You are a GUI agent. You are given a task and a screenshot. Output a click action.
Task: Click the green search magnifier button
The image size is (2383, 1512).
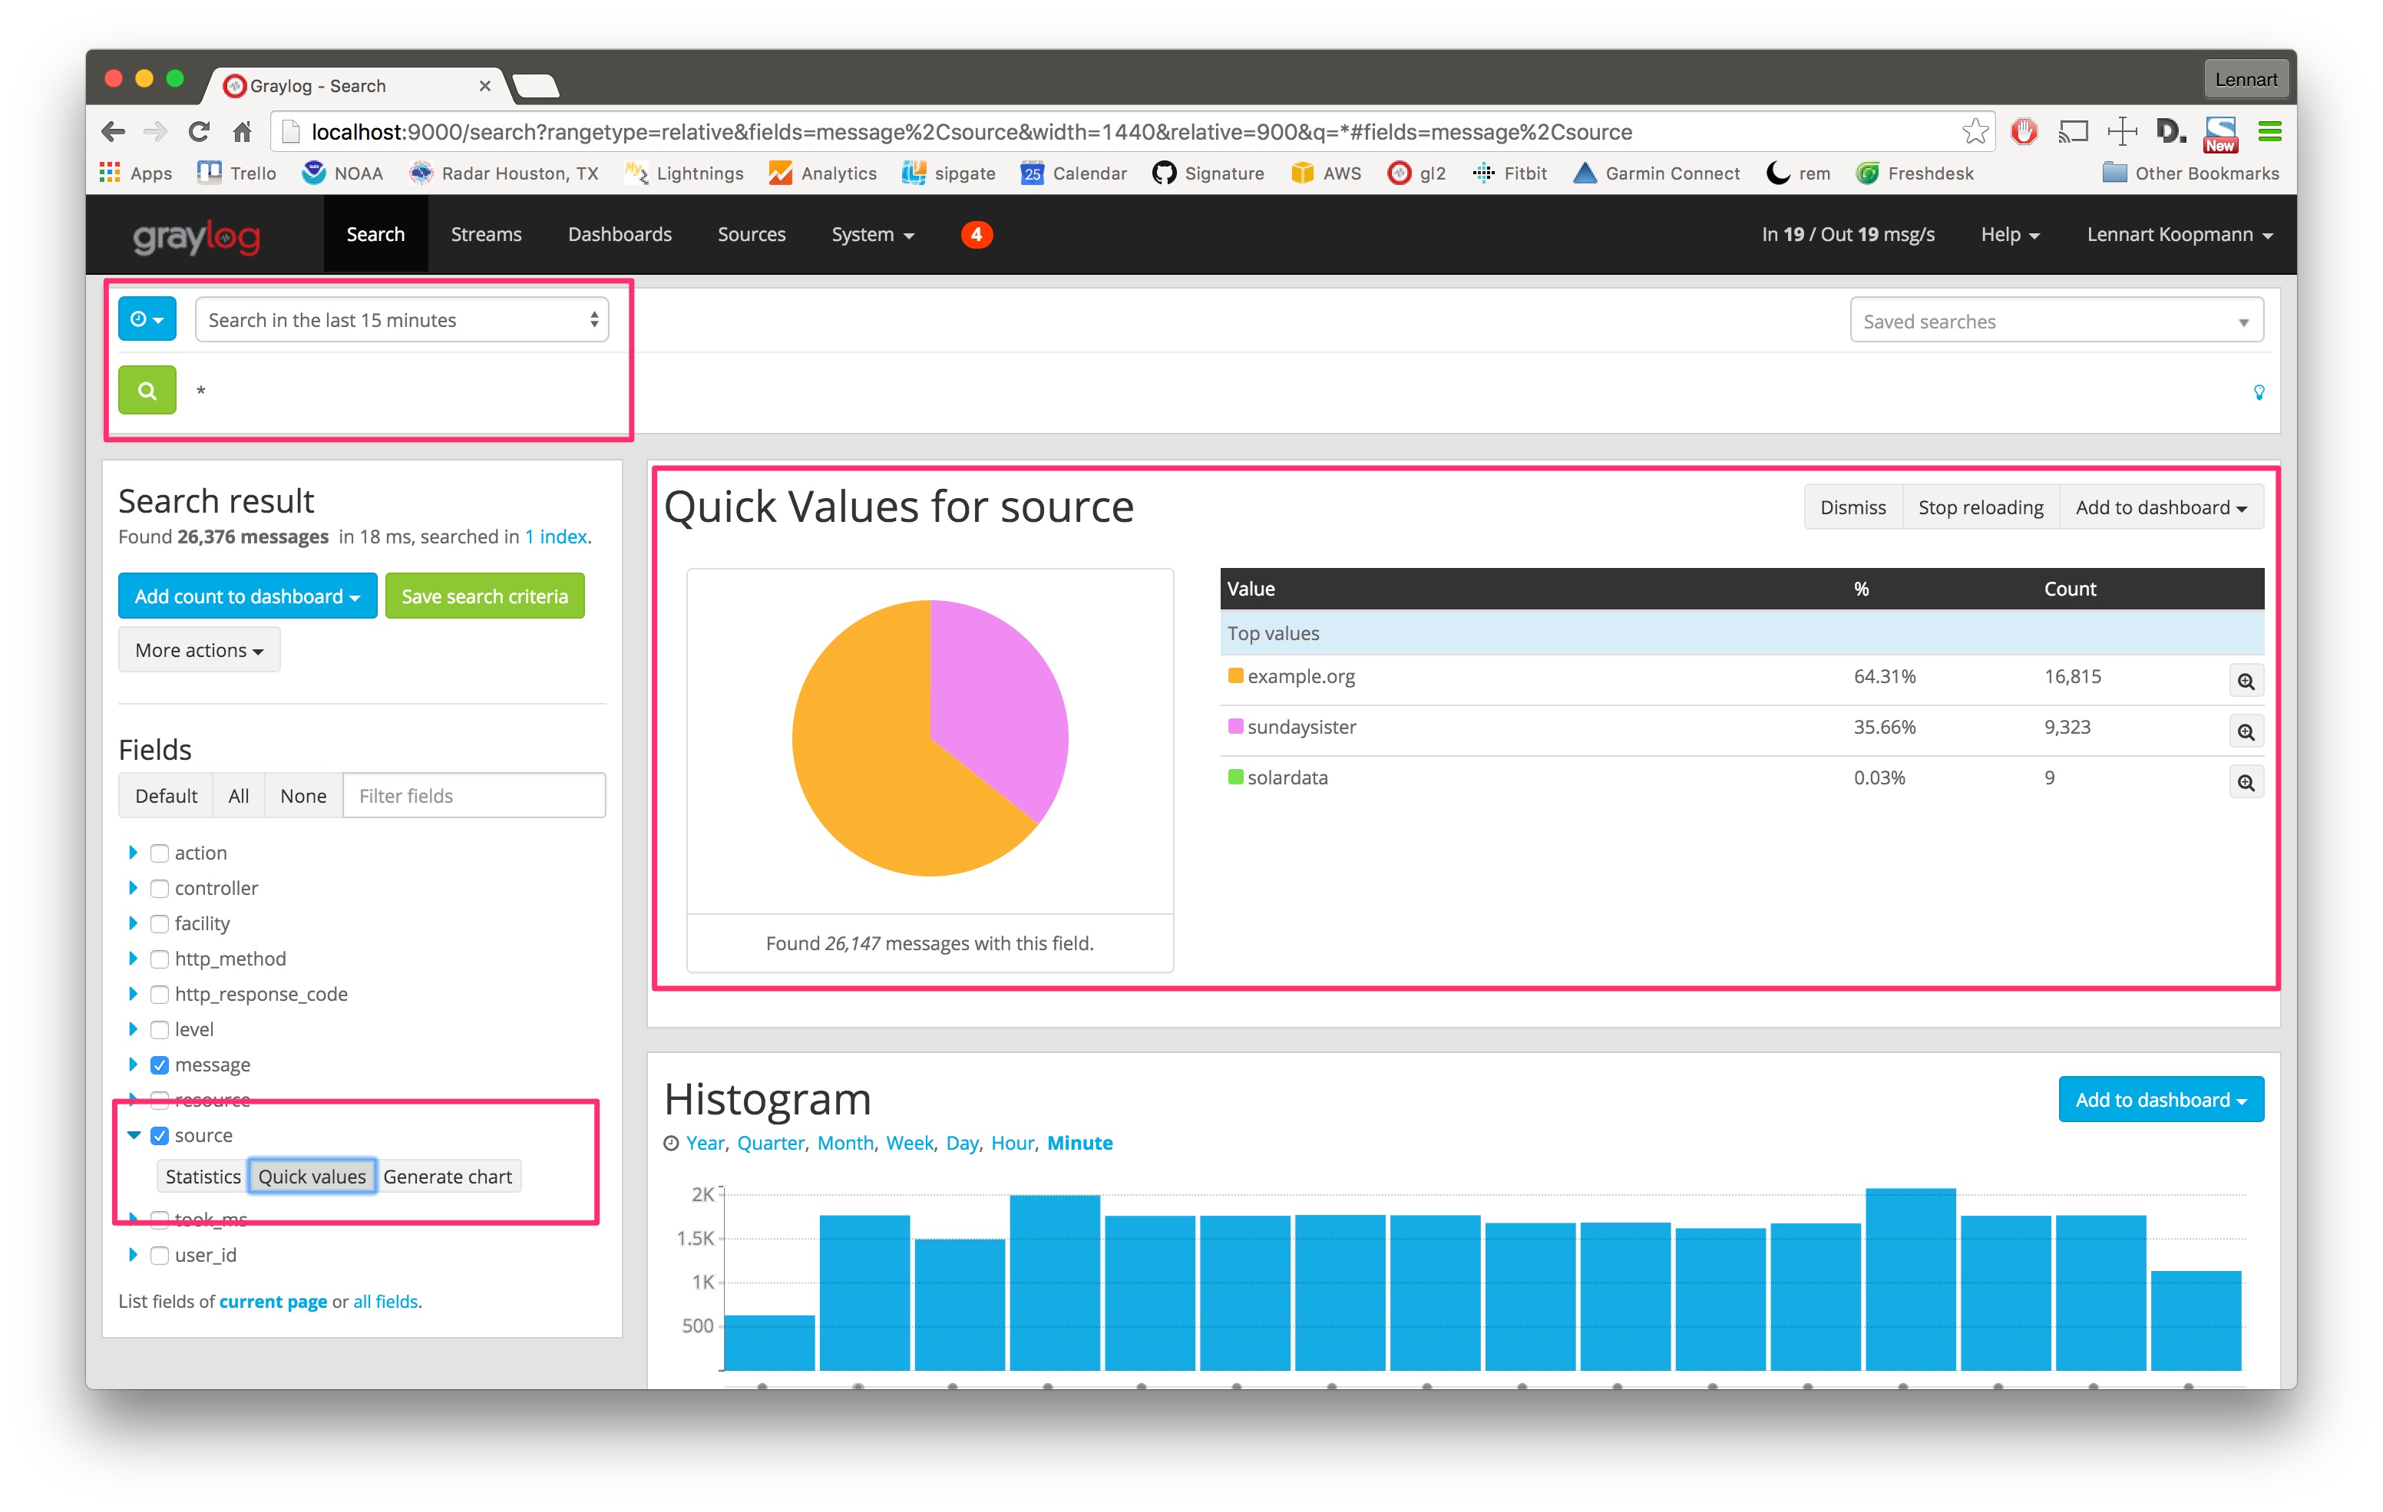147,390
